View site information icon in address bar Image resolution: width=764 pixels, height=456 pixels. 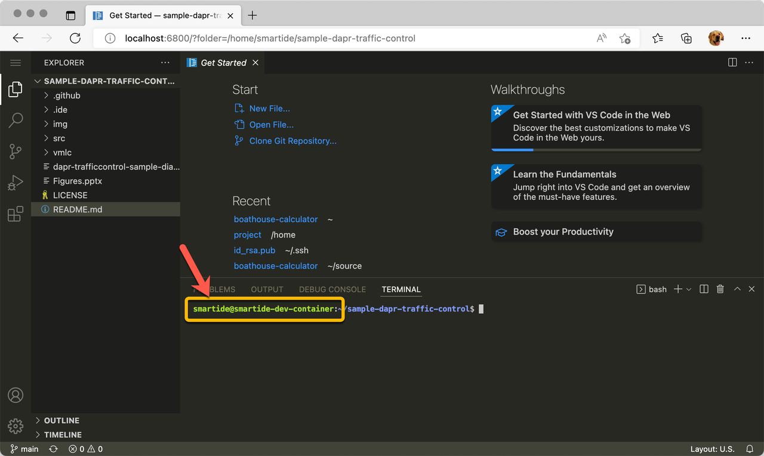(110, 38)
